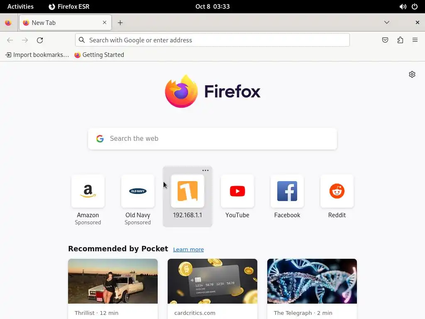Close the New Tab tab
Viewport: 425px width, 319px height.
(105, 22)
